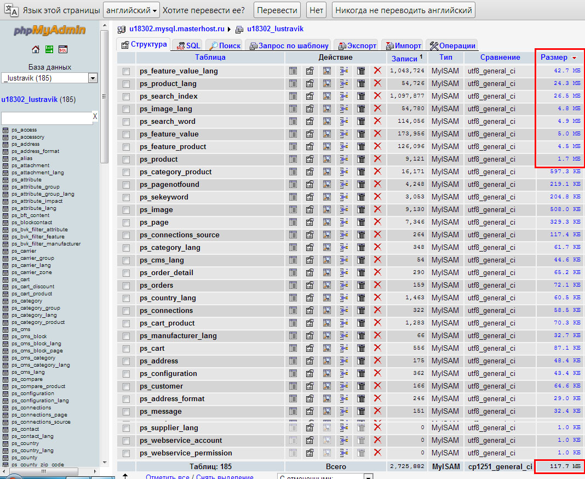Viewport: 585px width, 479px height.
Task: Select ps_webservice_permission row checkbox
Action: coord(126,454)
